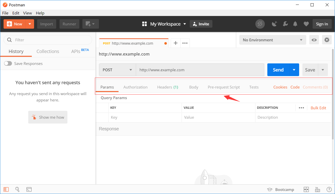
Task: Click the query param Value field
Action: (218, 117)
